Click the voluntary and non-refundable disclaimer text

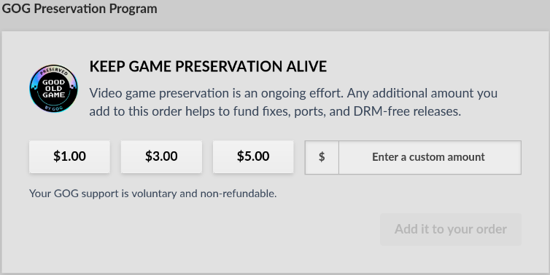(x=153, y=194)
